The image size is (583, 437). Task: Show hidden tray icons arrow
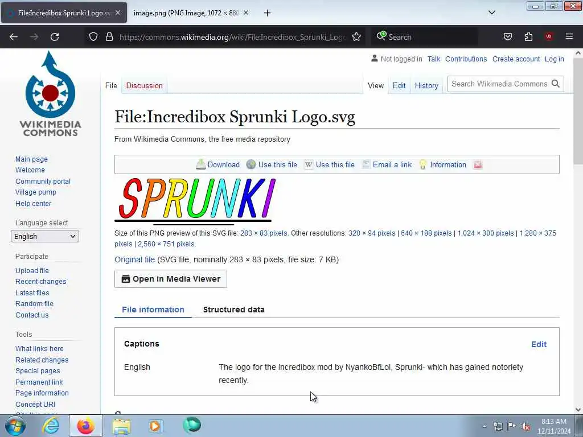484,427
